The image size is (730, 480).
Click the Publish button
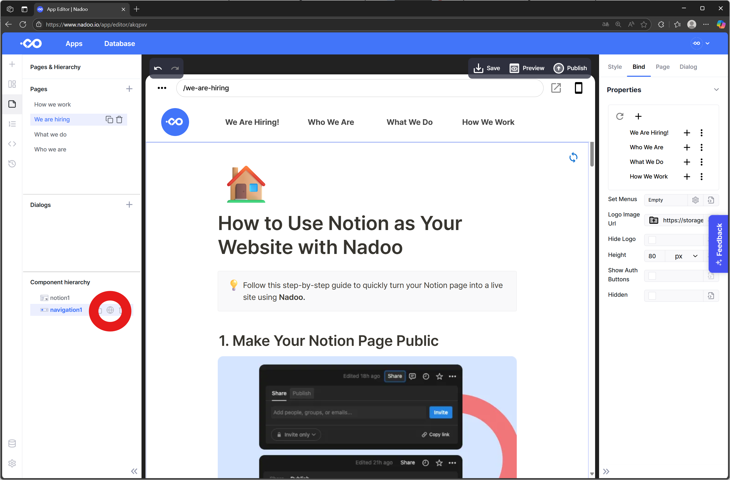[570, 68]
